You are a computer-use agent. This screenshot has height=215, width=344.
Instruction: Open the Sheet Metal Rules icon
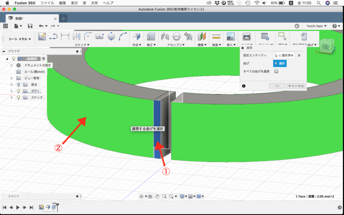pyautogui.click(x=151, y=36)
